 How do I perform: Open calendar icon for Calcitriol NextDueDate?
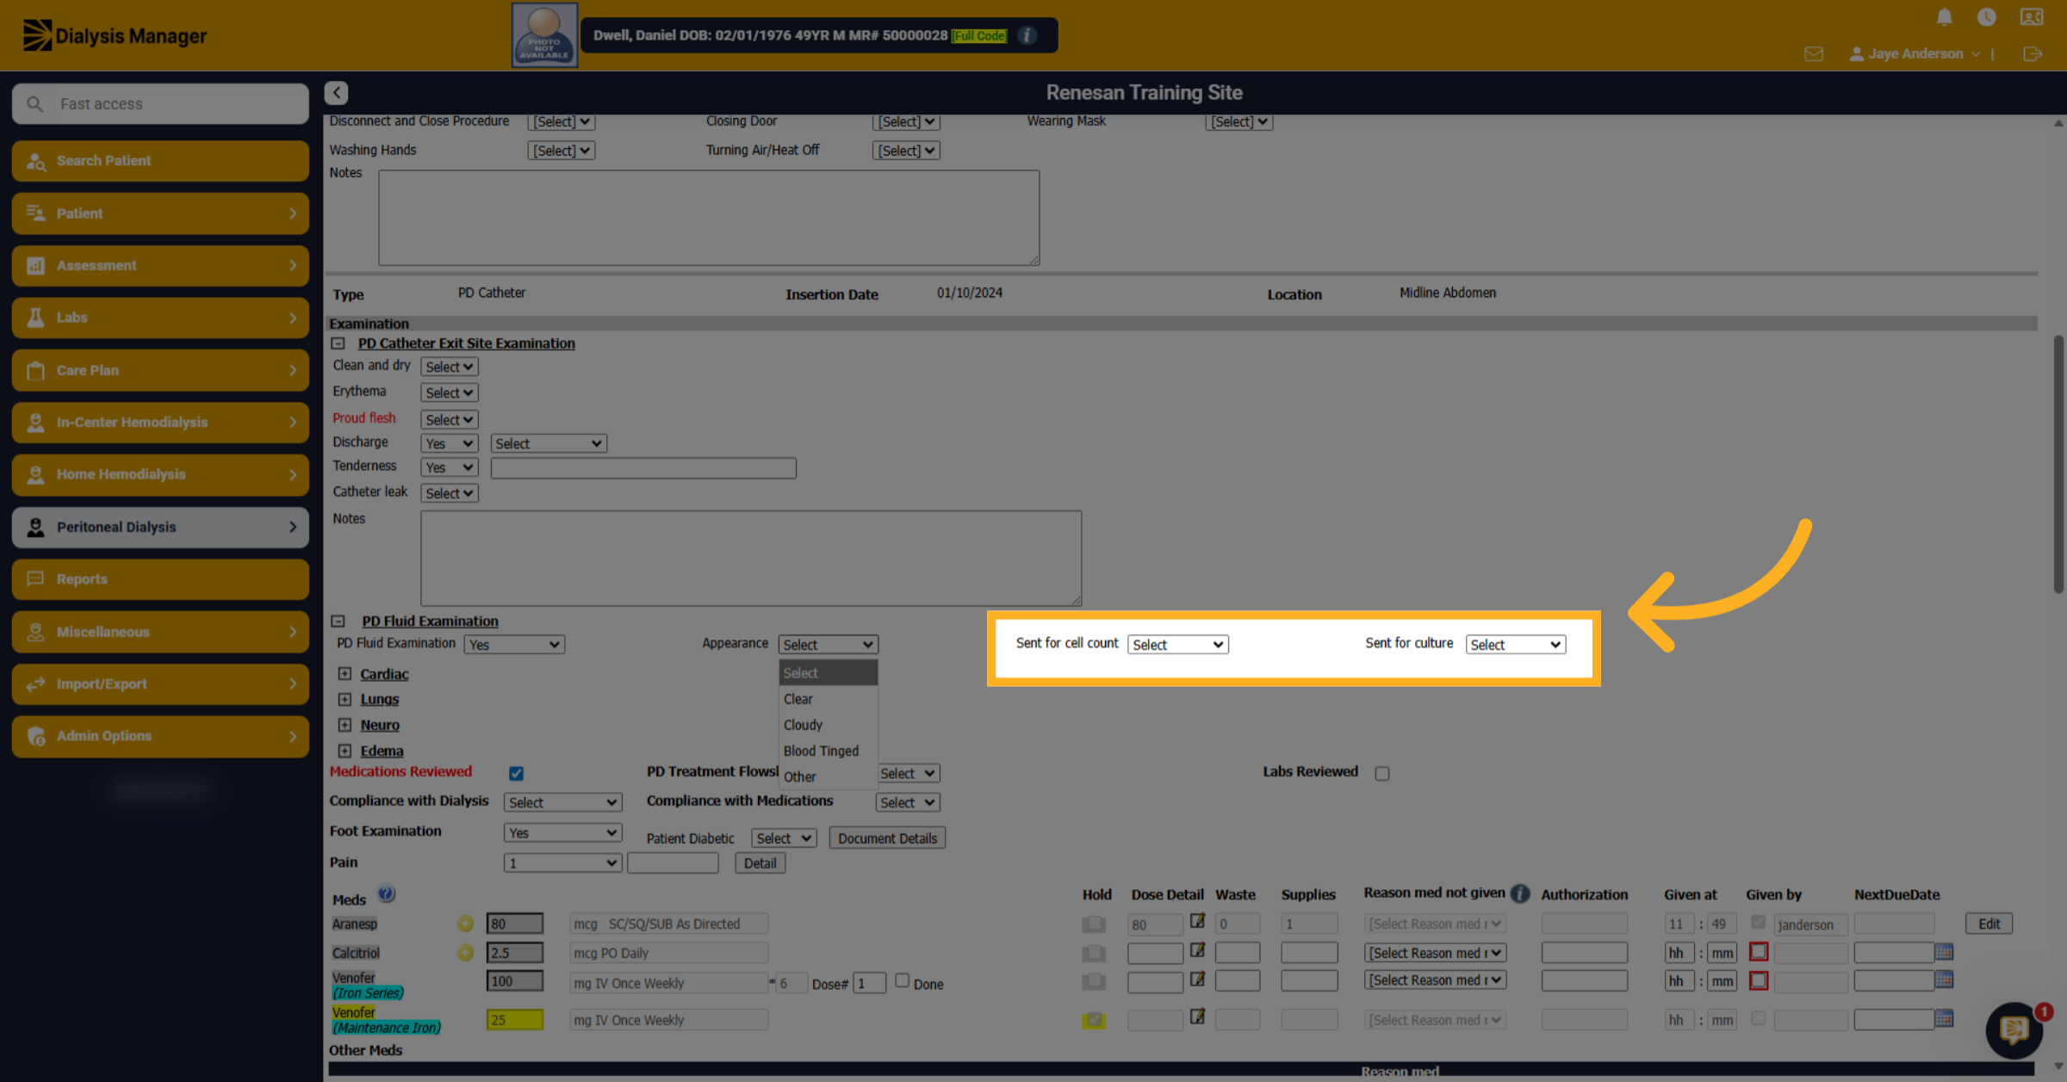tap(1944, 952)
